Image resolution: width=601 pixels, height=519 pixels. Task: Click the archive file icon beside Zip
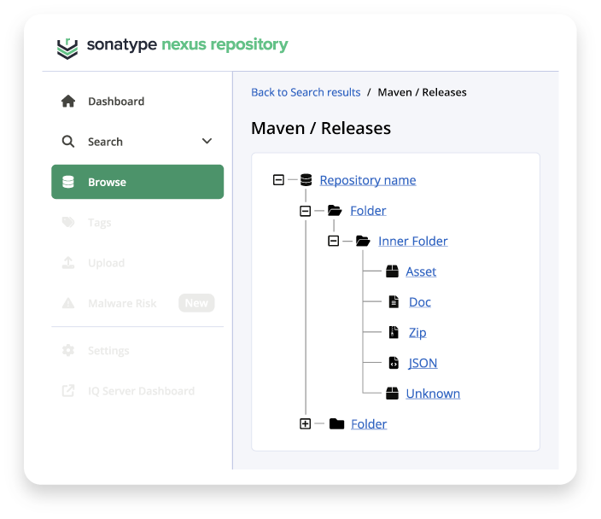point(393,332)
